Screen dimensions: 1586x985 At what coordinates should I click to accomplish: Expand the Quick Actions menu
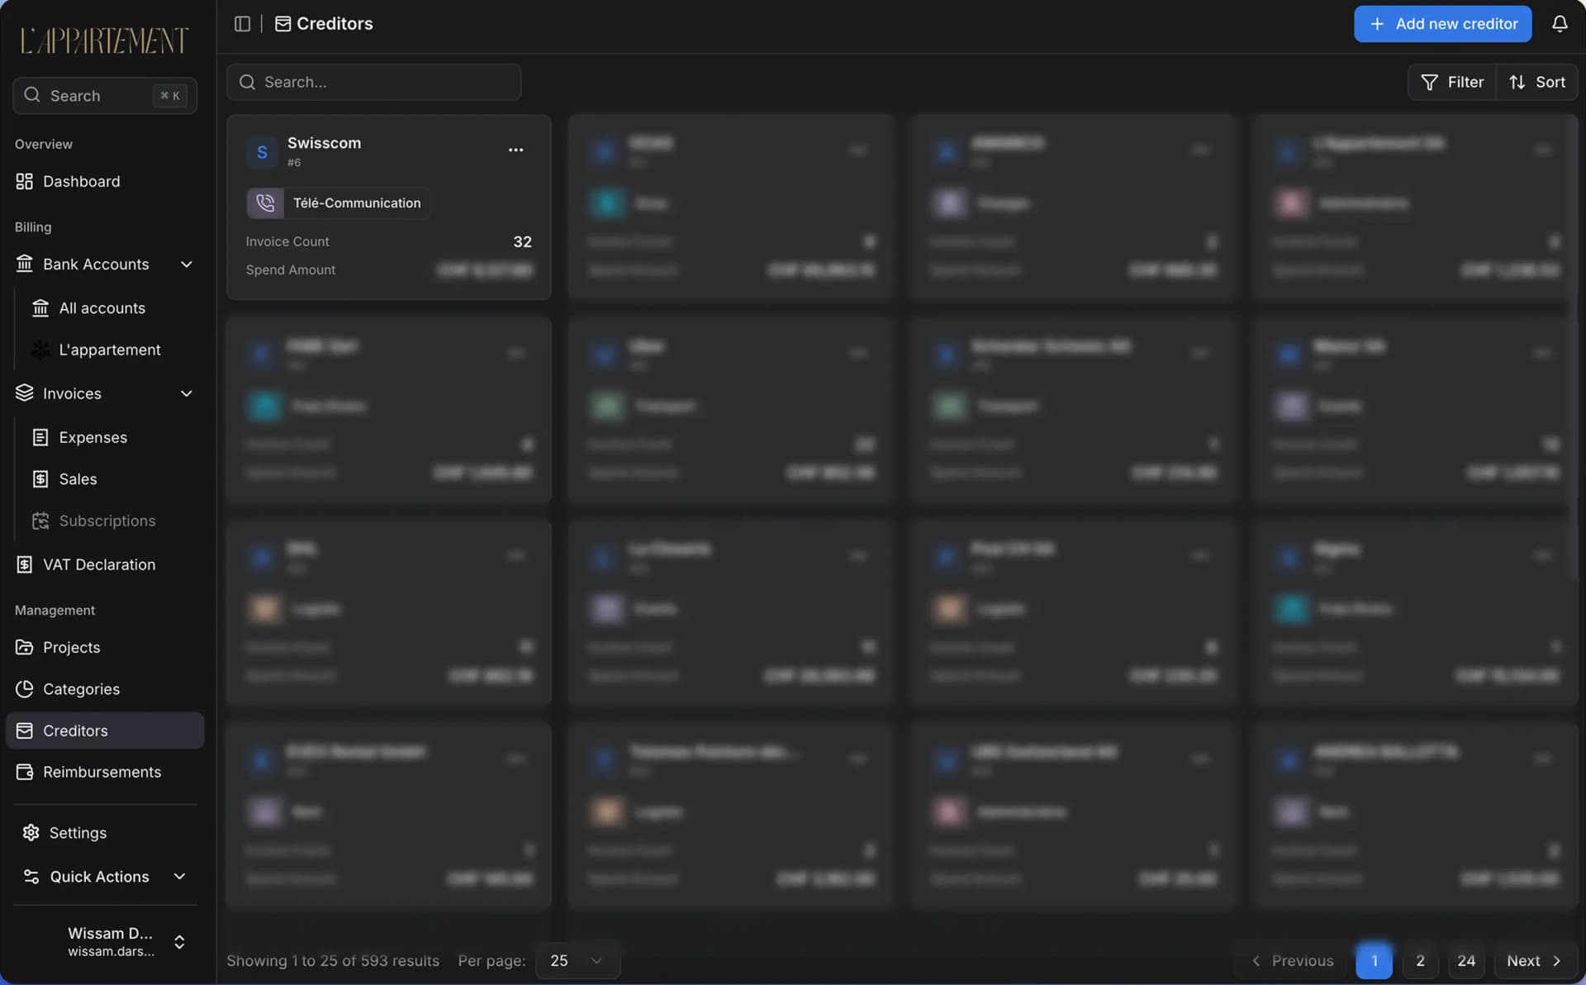[179, 877]
